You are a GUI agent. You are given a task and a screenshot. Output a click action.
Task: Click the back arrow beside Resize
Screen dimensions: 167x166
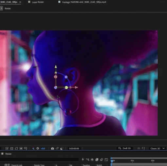2,8
